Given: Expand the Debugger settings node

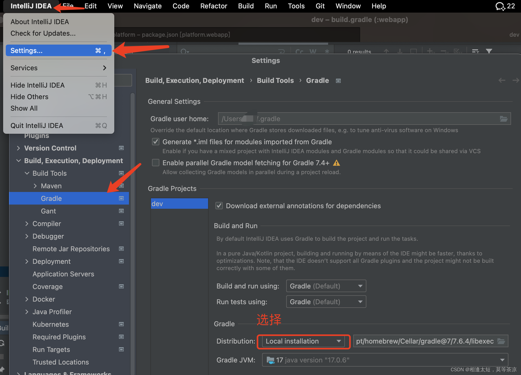Looking at the screenshot, I should pos(27,236).
